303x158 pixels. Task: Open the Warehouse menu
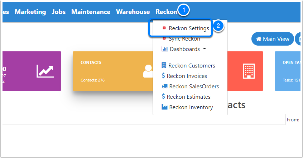click(x=133, y=12)
